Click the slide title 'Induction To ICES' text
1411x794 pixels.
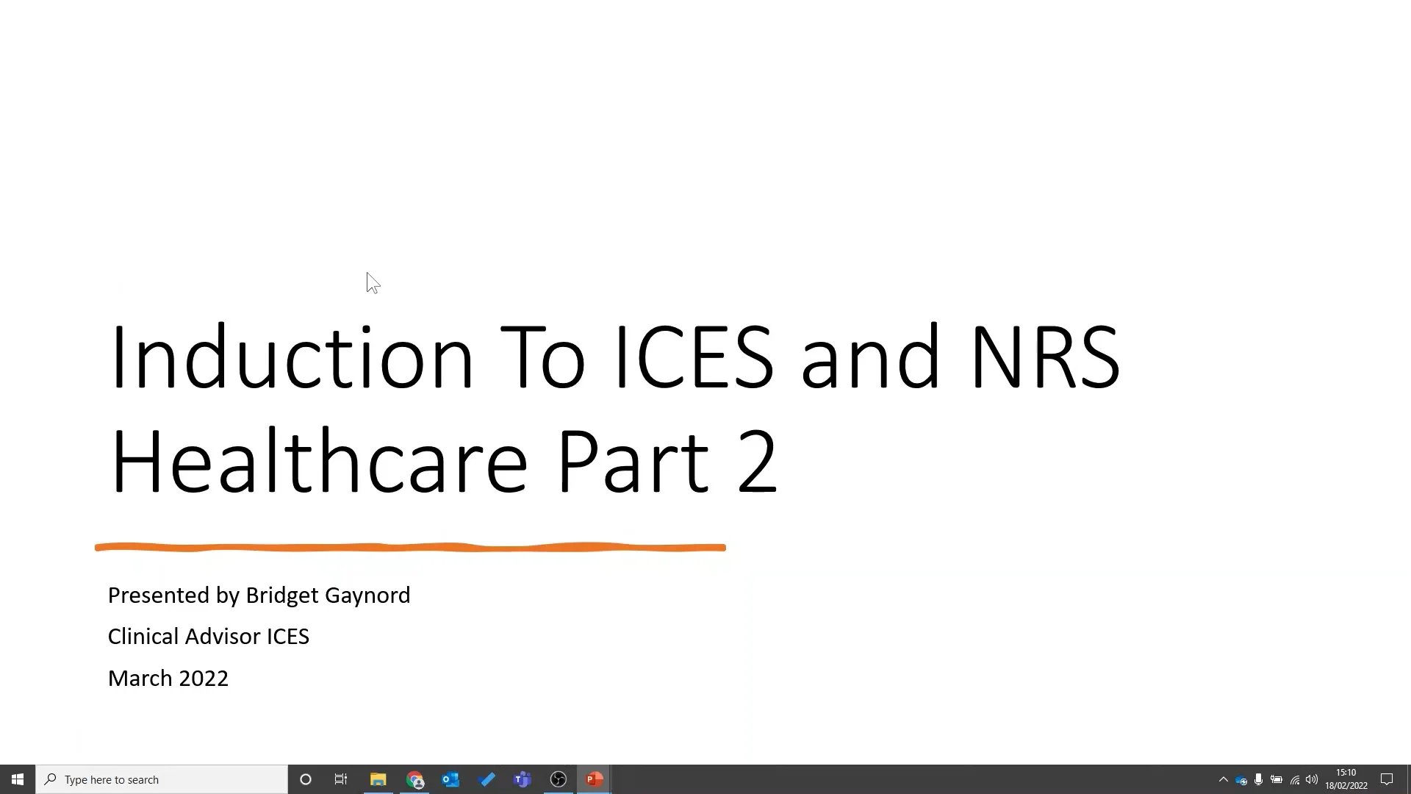pyautogui.click(x=441, y=357)
